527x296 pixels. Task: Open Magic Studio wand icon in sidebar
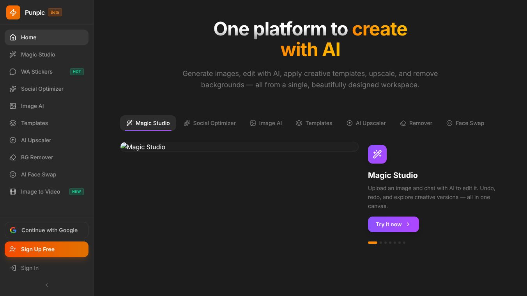point(13,55)
